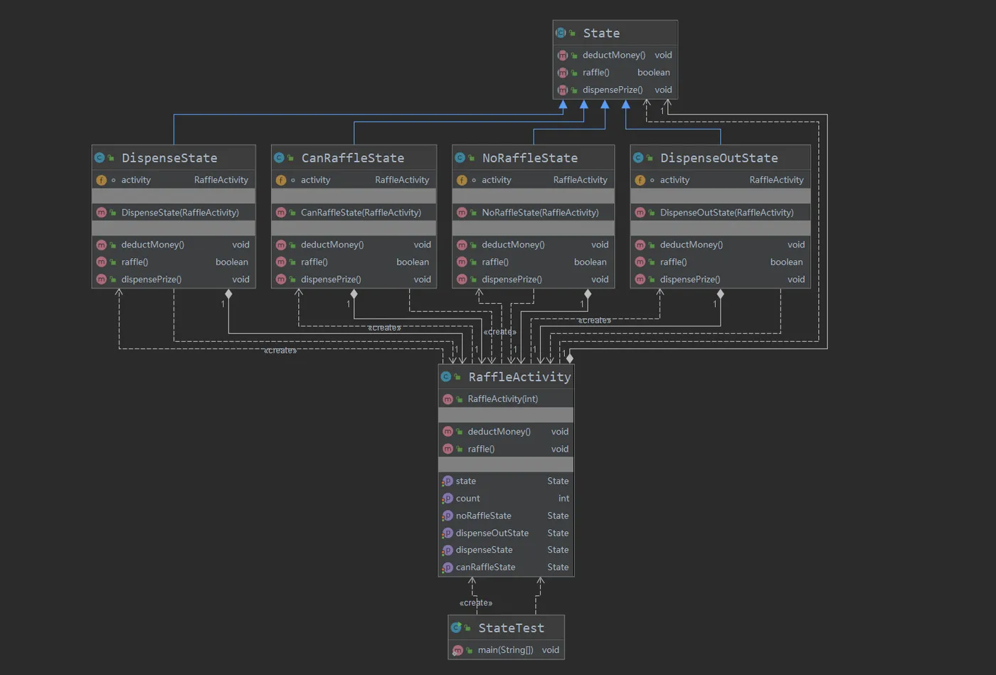Click the DispenseState class icon
The image size is (996, 675).
(x=100, y=158)
